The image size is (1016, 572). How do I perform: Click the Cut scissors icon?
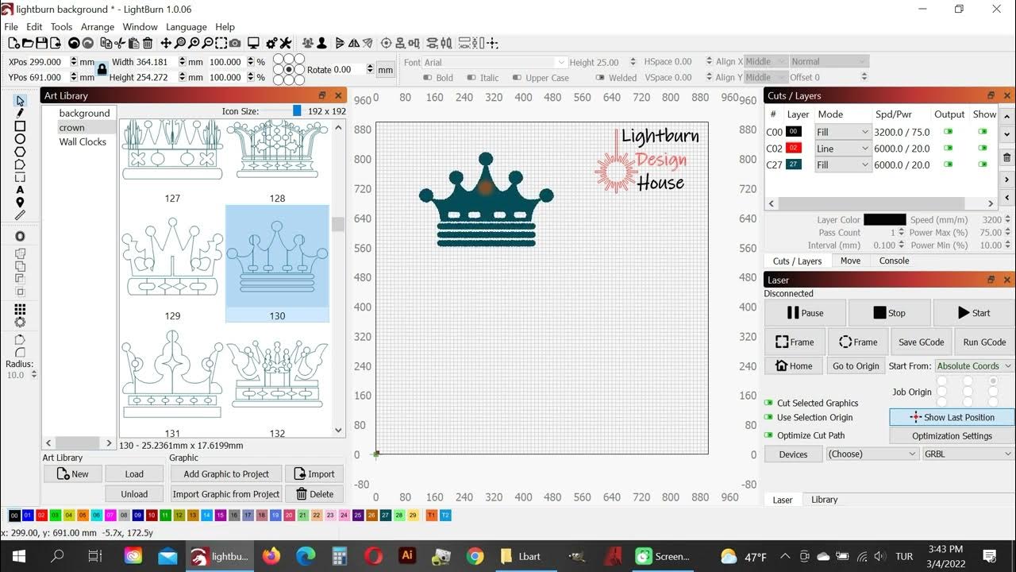119,43
